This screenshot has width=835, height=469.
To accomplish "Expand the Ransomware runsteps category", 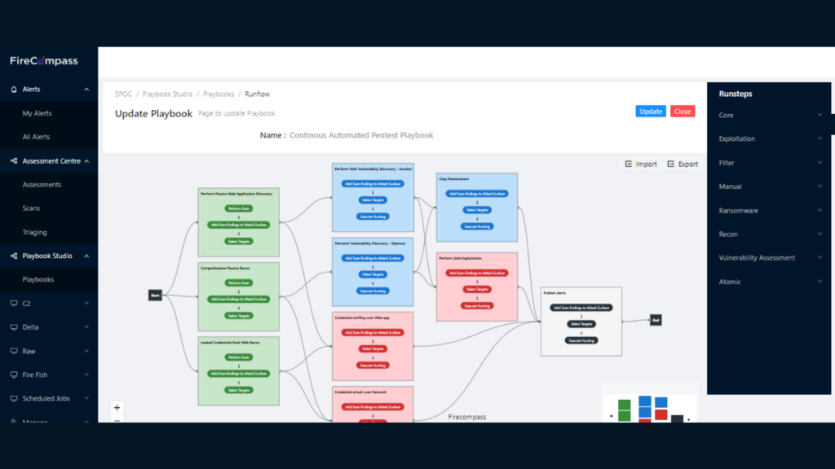I will 819,211.
